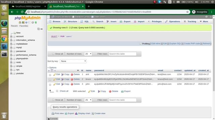Collapse all navigation tree icon

coord(39,29)
